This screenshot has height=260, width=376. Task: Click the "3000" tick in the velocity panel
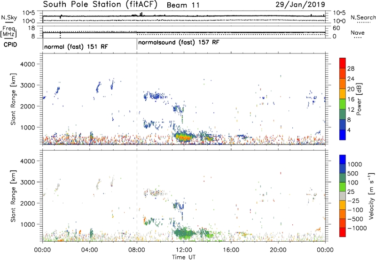coord(27,182)
